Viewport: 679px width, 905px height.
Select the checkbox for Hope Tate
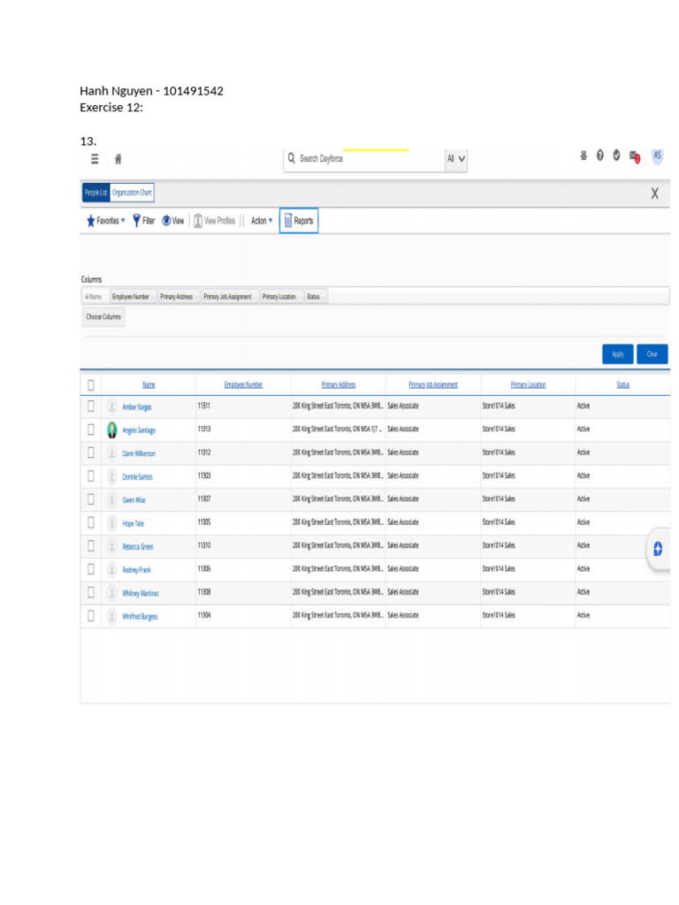[x=90, y=522]
